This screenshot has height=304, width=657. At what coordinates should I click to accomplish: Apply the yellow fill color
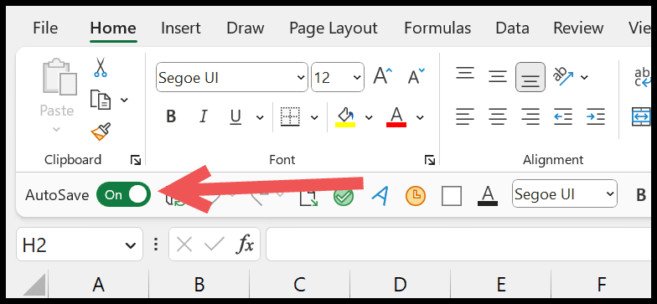[345, 116]
